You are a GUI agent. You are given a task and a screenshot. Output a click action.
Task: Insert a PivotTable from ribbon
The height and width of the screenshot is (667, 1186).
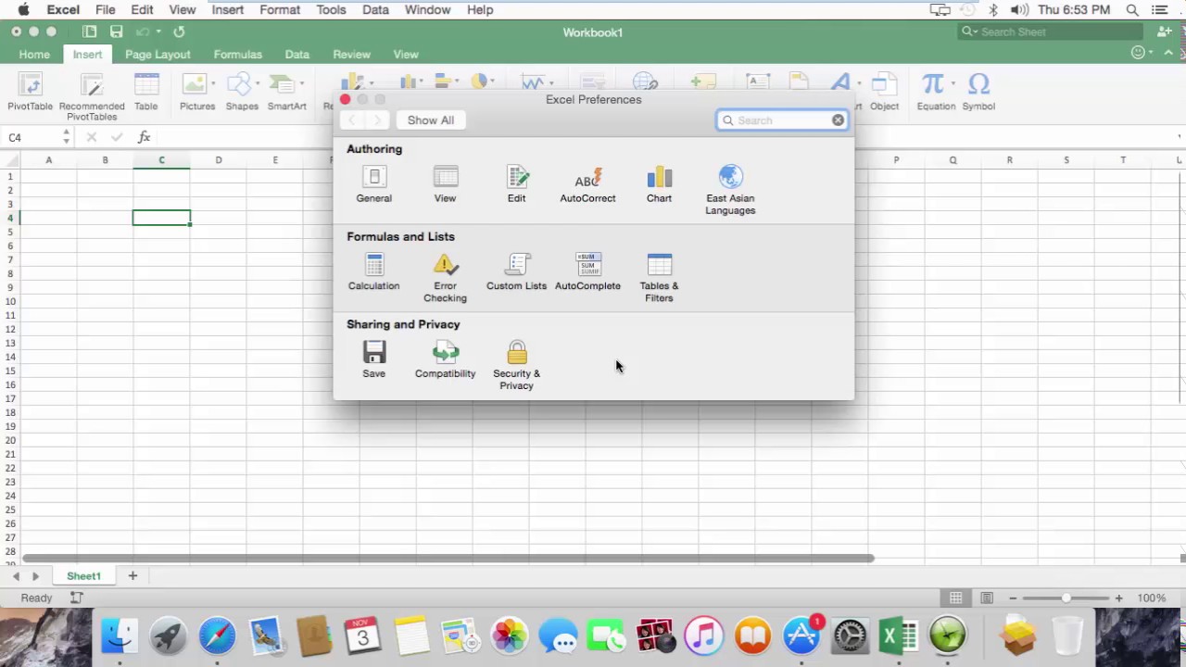click(x=31, y=92)
